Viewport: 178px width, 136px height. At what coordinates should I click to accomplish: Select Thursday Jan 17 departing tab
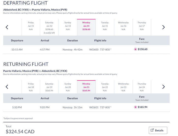coord(142,27)
